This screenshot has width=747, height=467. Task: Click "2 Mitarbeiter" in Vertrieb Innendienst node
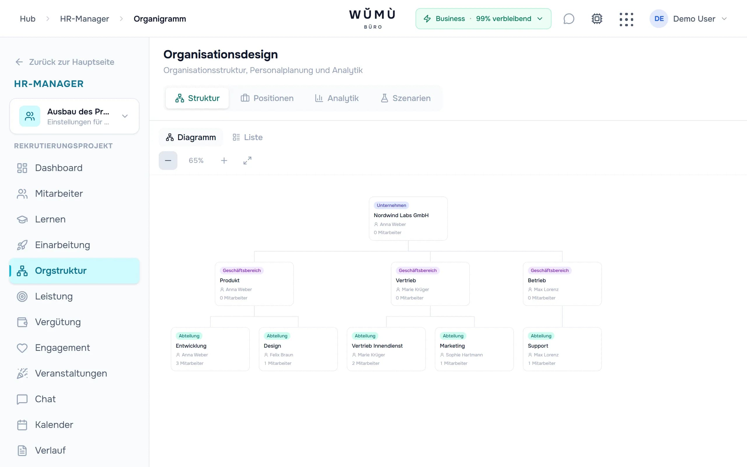(x=365, y=364)
